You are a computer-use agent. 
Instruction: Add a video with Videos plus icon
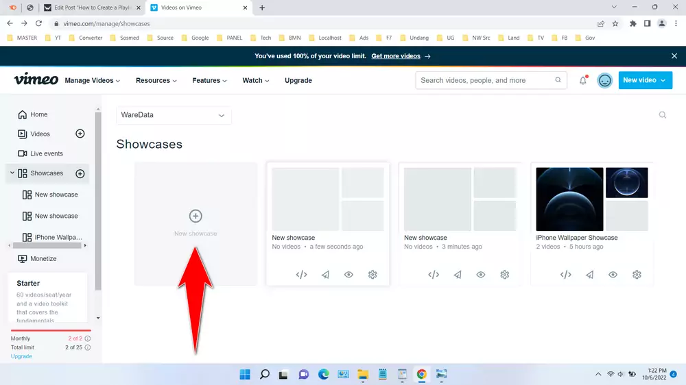pyautogui.click(x=80, y=134)
